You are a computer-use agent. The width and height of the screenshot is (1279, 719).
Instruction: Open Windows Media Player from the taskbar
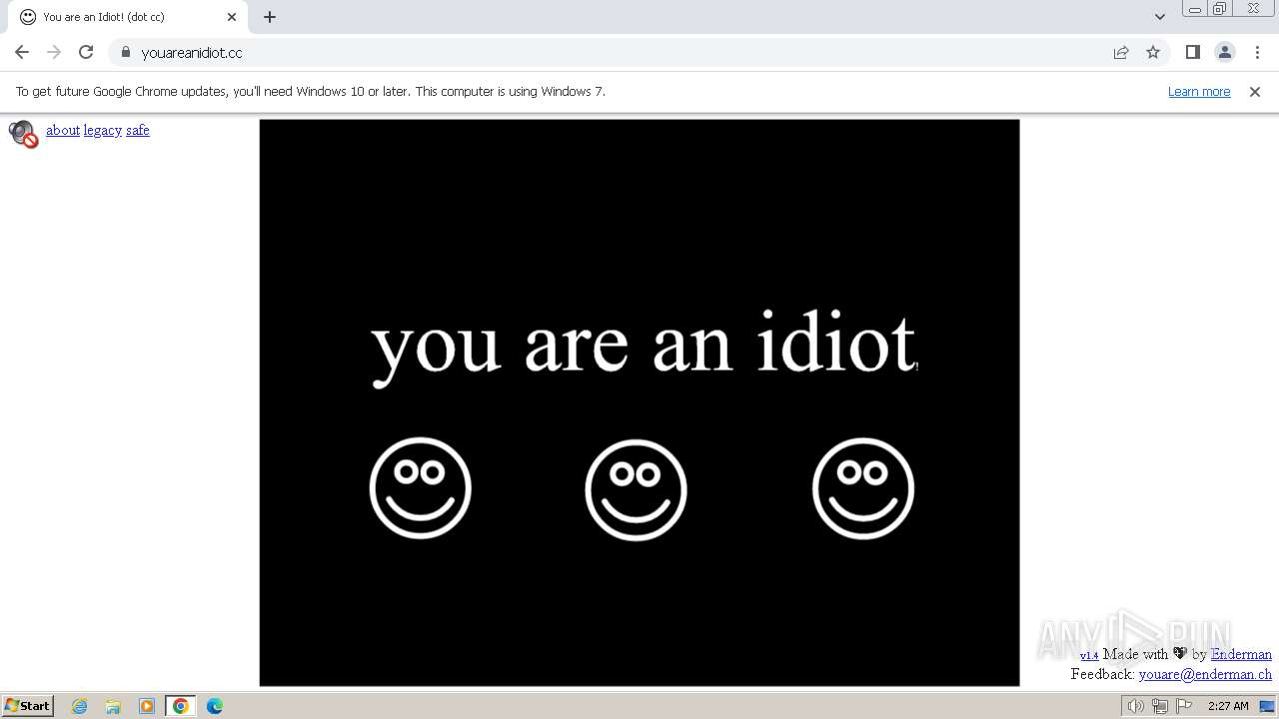tap(147, 706)
